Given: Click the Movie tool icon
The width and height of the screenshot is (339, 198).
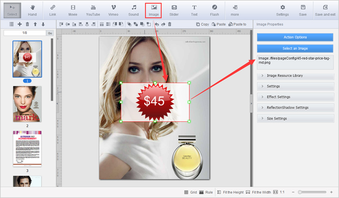Looking at the screenshot, I should (73, 10).
